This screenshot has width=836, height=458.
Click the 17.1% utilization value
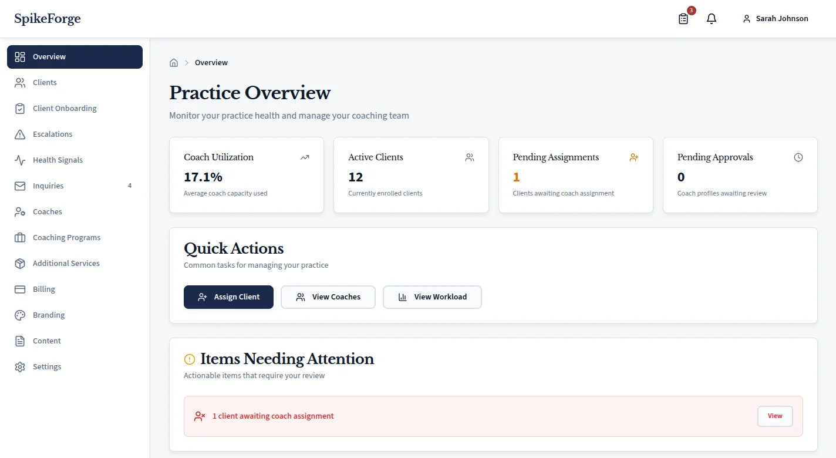point(203,177)
